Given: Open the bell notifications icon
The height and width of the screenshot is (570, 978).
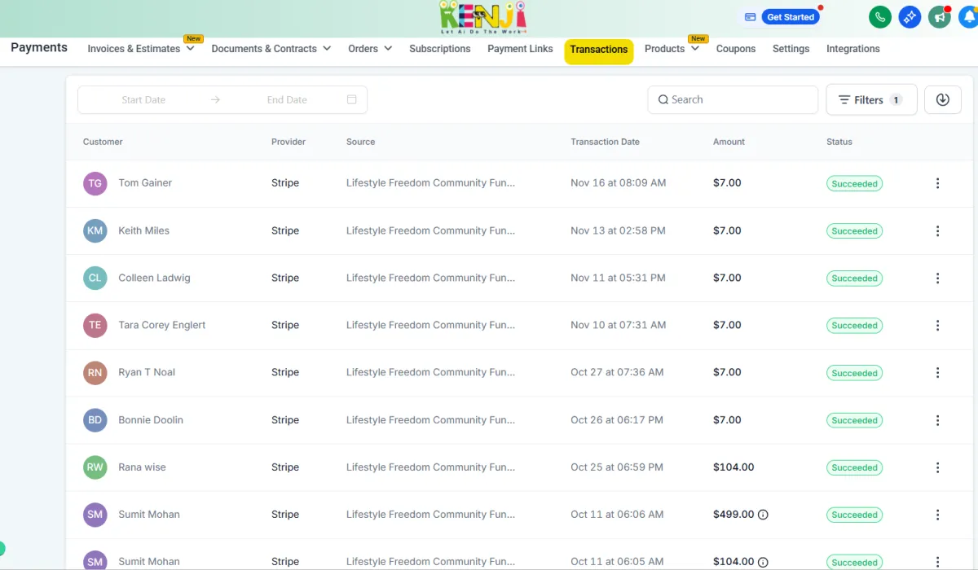Looking at the screenshot, I should 968,16.
